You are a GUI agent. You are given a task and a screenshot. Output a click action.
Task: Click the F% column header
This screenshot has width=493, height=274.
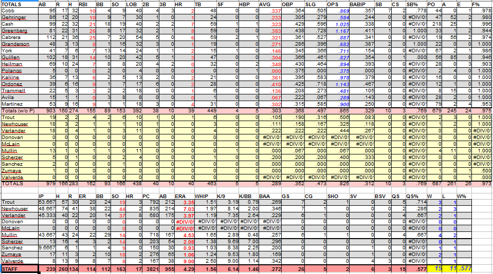point(481,5)
